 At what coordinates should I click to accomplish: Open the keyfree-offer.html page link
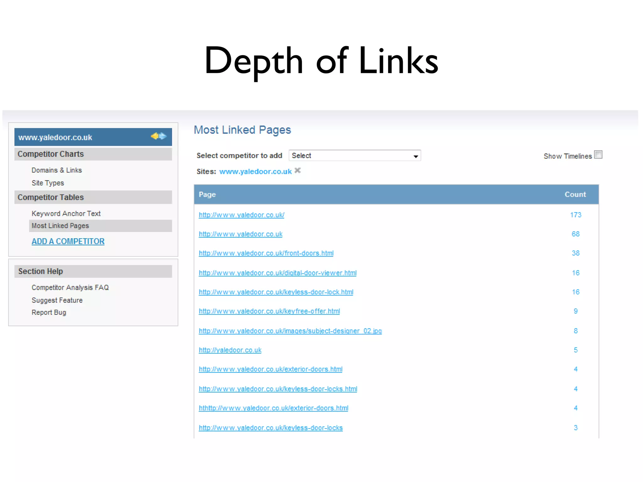269,311
